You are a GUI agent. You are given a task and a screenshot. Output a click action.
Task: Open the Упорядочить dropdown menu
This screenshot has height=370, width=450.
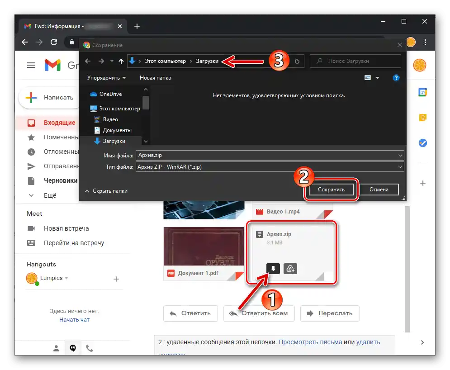[106, 78]
